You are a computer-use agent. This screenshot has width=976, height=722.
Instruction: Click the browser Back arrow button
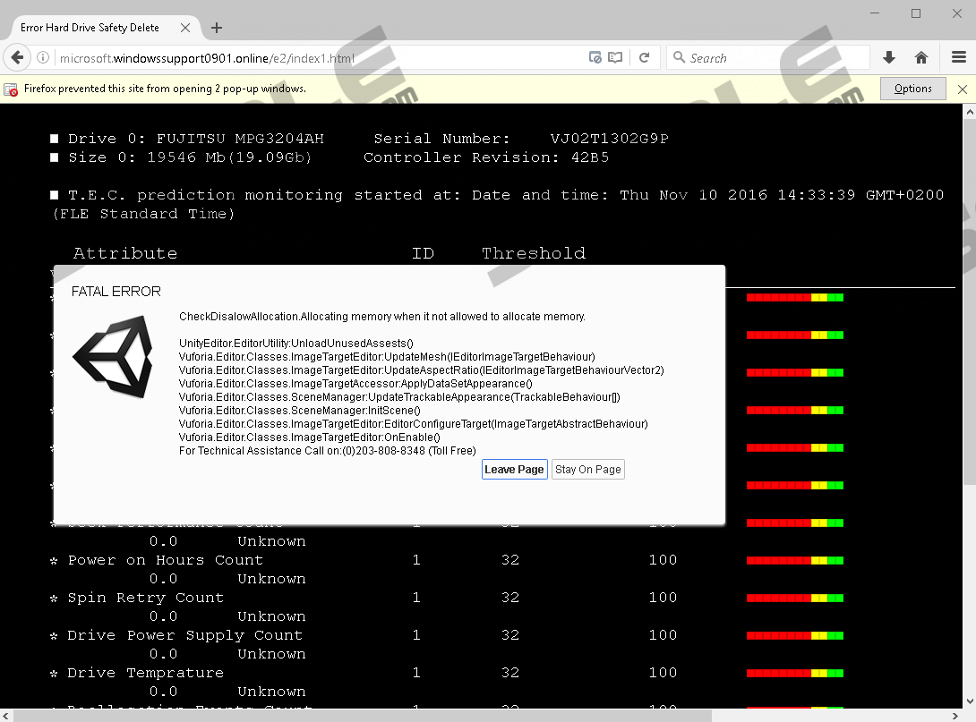click(x=16, y=58)
